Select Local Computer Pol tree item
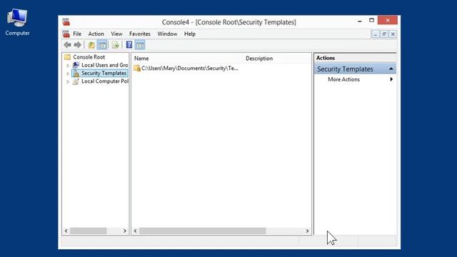The height and width of the screenshot is (257, 457). tap(105, 81)
